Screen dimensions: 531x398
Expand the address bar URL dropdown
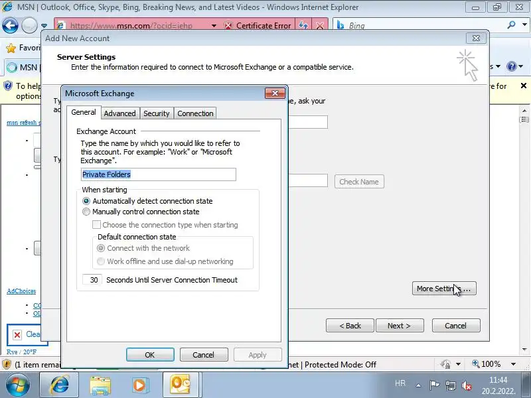click(214, 26)
